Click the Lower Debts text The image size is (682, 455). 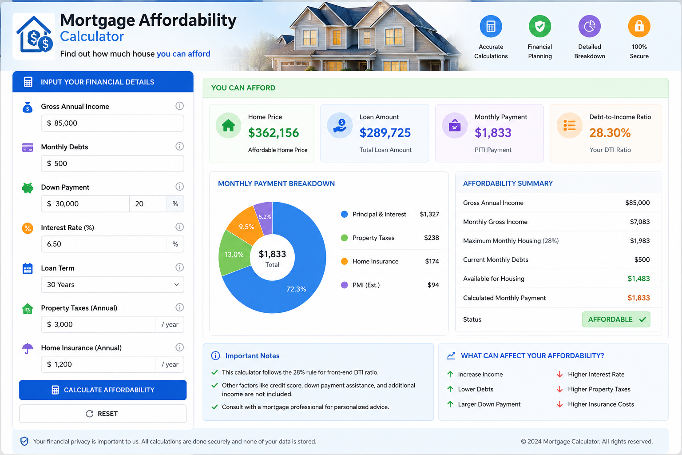point(476,389)
